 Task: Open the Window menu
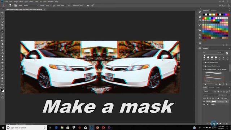pyautogui.click(x=51, y=1)
